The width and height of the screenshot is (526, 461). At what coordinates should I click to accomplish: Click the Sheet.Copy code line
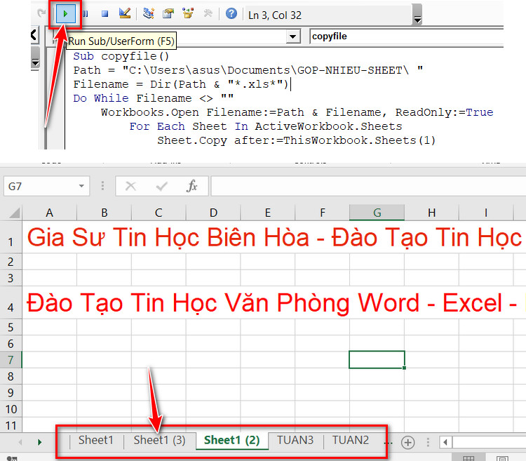(297, 140)
